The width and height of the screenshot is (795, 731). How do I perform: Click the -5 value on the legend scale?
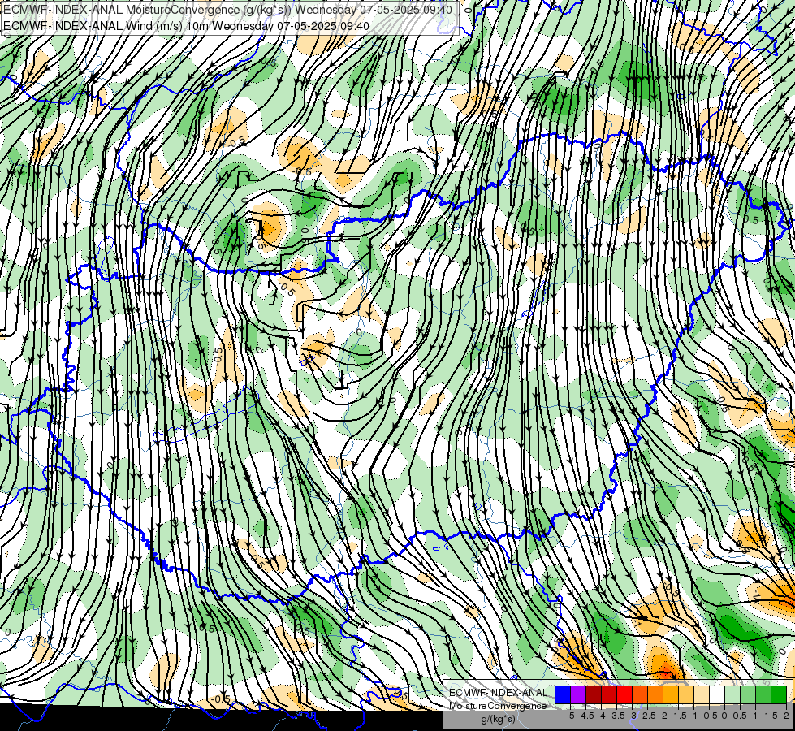tap(570, 716)
